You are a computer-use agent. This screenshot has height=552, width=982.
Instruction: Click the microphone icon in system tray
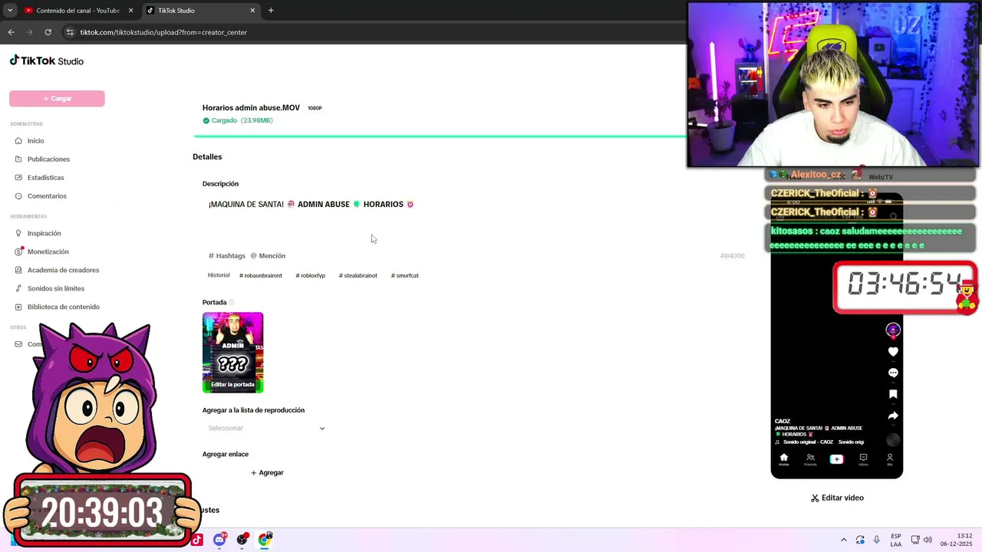[877, 540]
